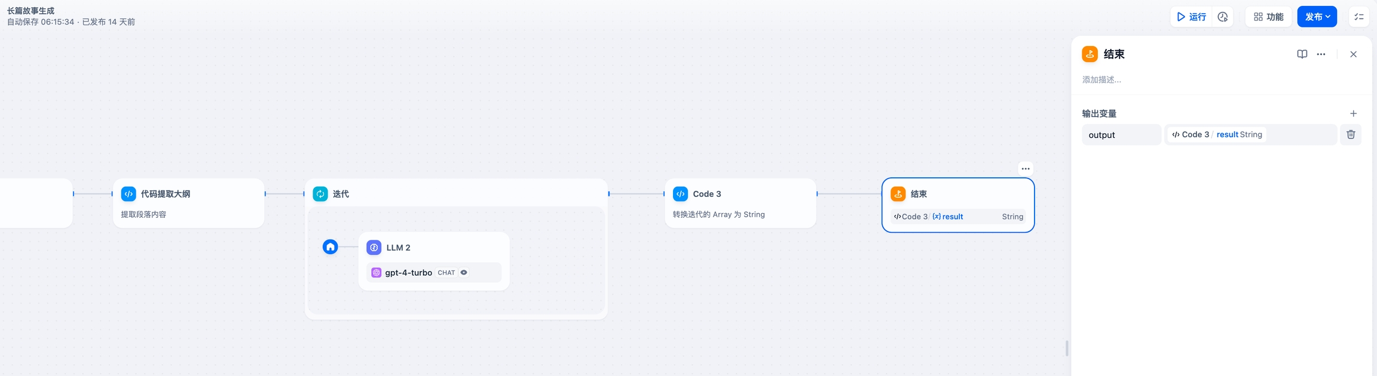
Task: Open the three-dot menu in the 结束 panel header
Action: point(1321,54)
